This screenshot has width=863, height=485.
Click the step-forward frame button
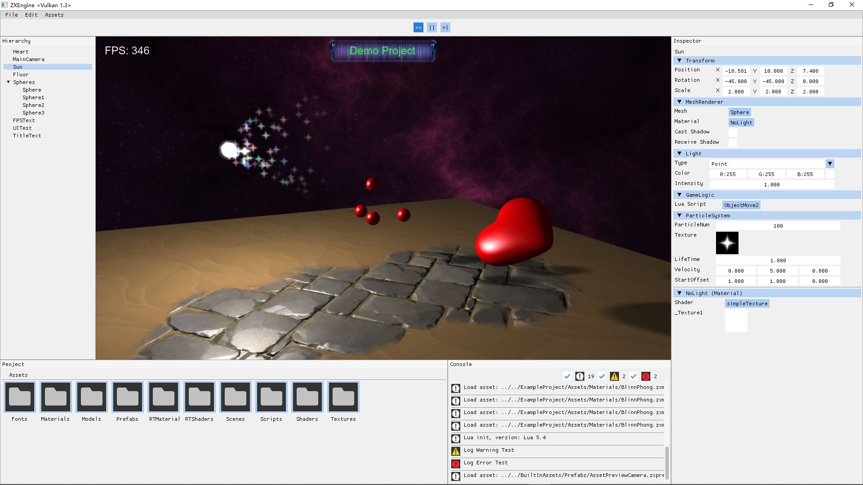(445, 27)
